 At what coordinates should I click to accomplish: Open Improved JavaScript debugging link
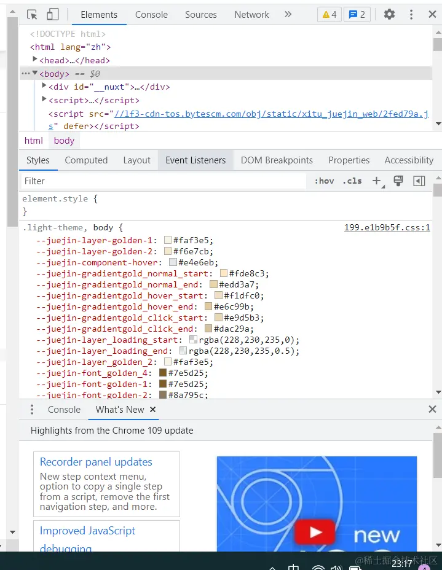click(87, 539)
